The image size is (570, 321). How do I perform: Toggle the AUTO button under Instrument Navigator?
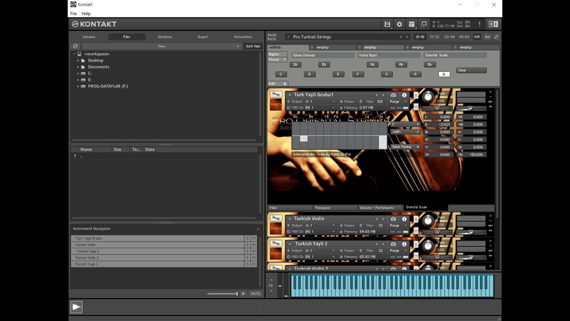tap(256, 294)
